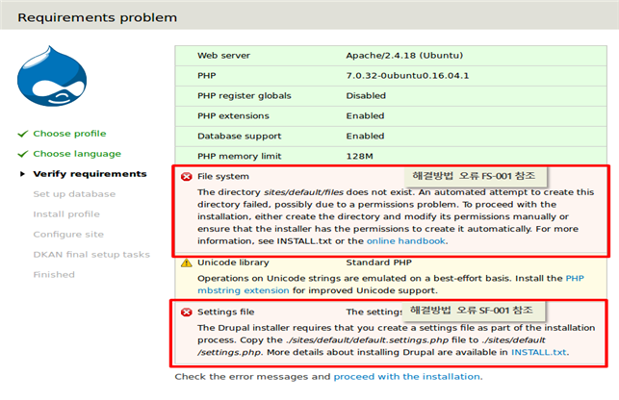
Task: Click the PHP extensions label
Action: (x=233, y=116)
